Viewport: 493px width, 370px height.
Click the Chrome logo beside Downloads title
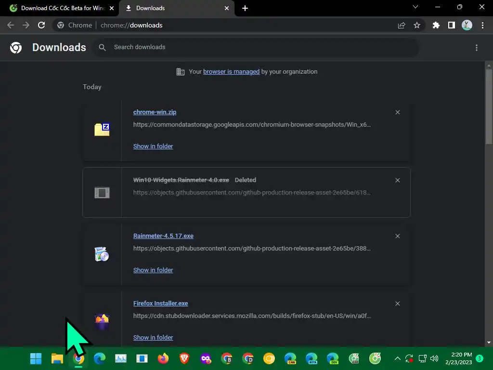16,48
